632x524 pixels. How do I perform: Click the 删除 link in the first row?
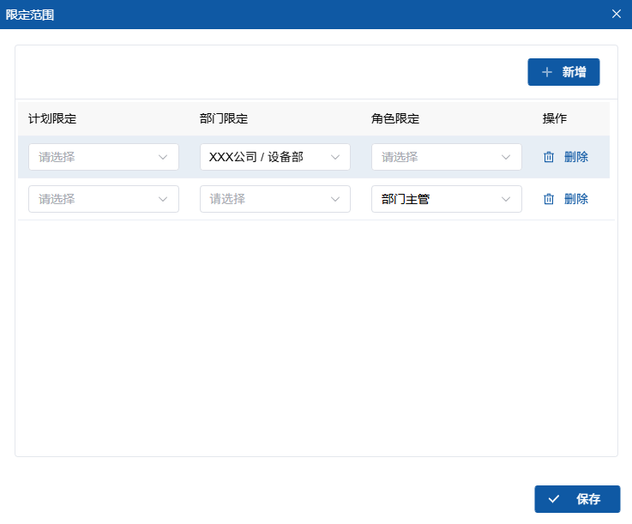click(x=576, y=157)
